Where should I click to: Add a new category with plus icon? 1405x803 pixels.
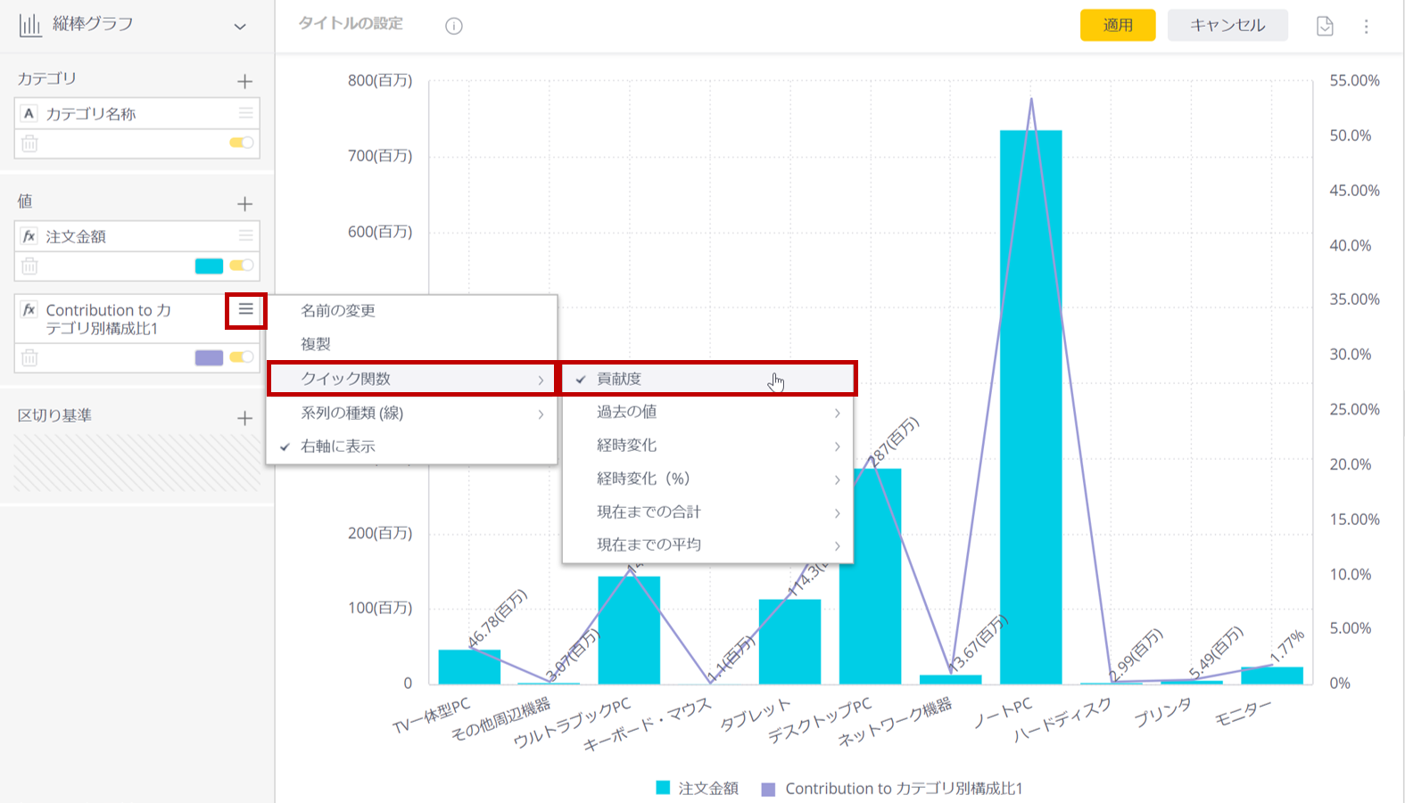click(x=245, y=82)
